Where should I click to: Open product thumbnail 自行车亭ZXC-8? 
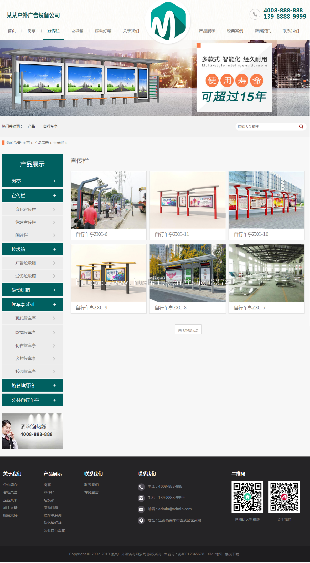pyautogui.click(x=188, y=273)
